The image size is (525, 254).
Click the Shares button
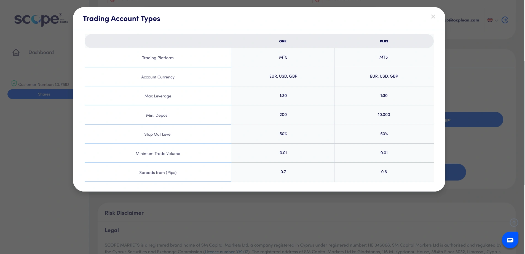click(44, 94)
